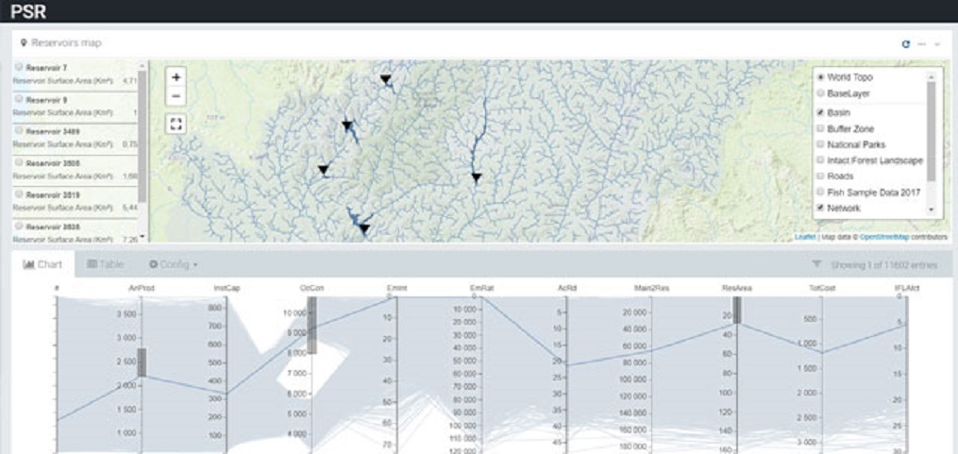Zoom out on the reservoirs map
Viewport: 958px width, 454px height.
[176, 95]
